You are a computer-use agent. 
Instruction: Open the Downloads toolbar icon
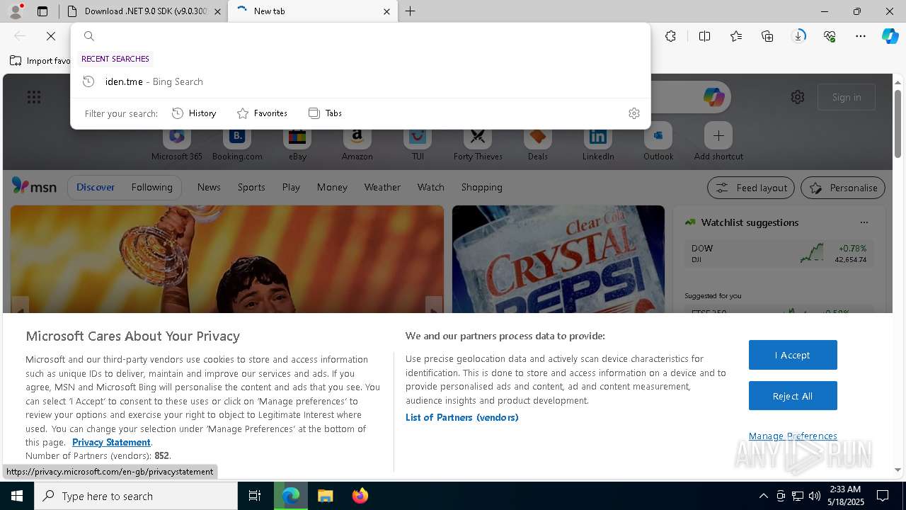[798, 36]
